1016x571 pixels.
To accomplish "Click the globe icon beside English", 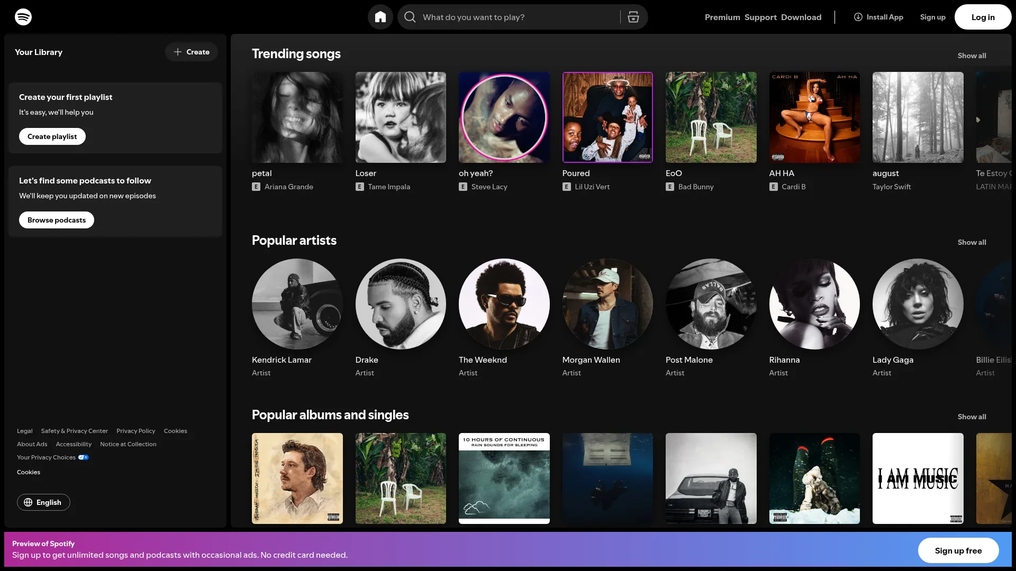I will [x=28, y=502].
